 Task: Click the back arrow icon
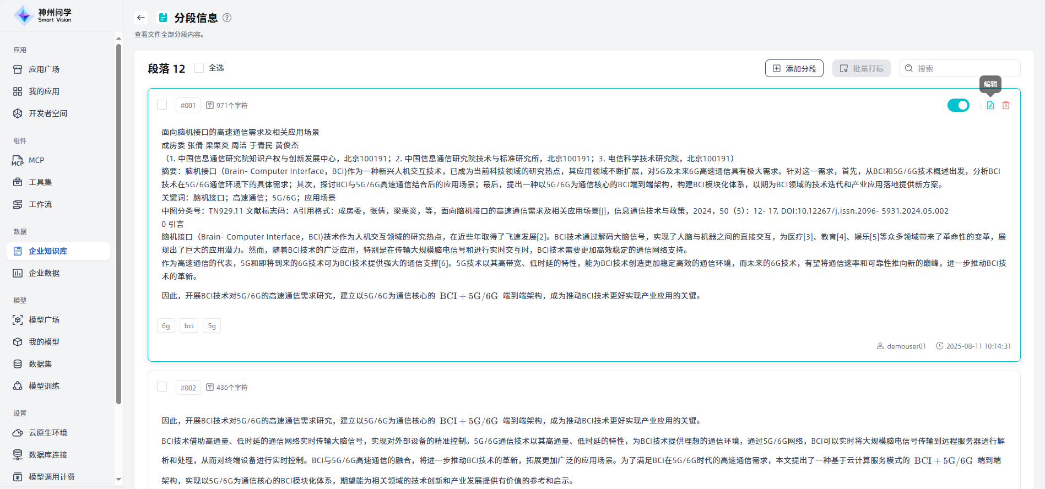(141, 18)
